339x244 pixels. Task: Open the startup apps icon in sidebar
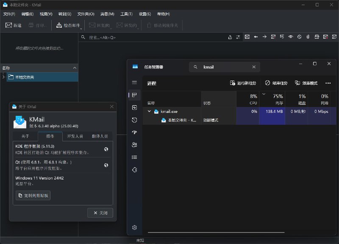[134, 132]
